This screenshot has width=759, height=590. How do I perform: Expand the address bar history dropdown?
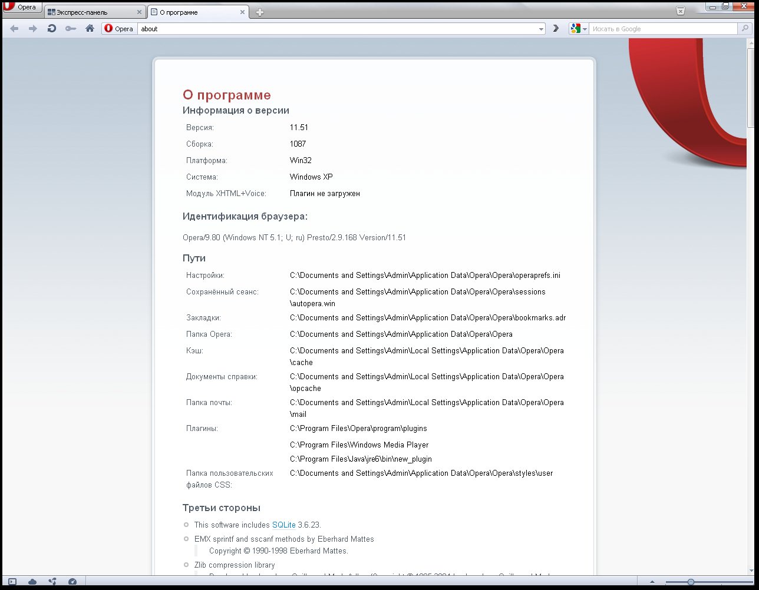pyautogui.click(x=542, y=29)
